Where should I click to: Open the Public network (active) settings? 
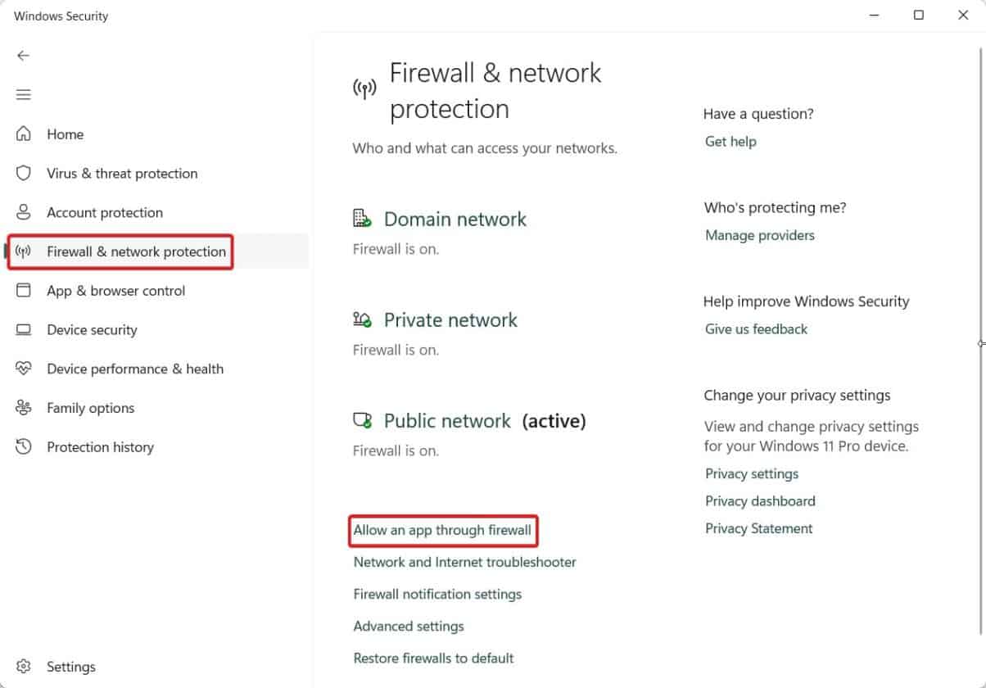click(x=447, y=421)
